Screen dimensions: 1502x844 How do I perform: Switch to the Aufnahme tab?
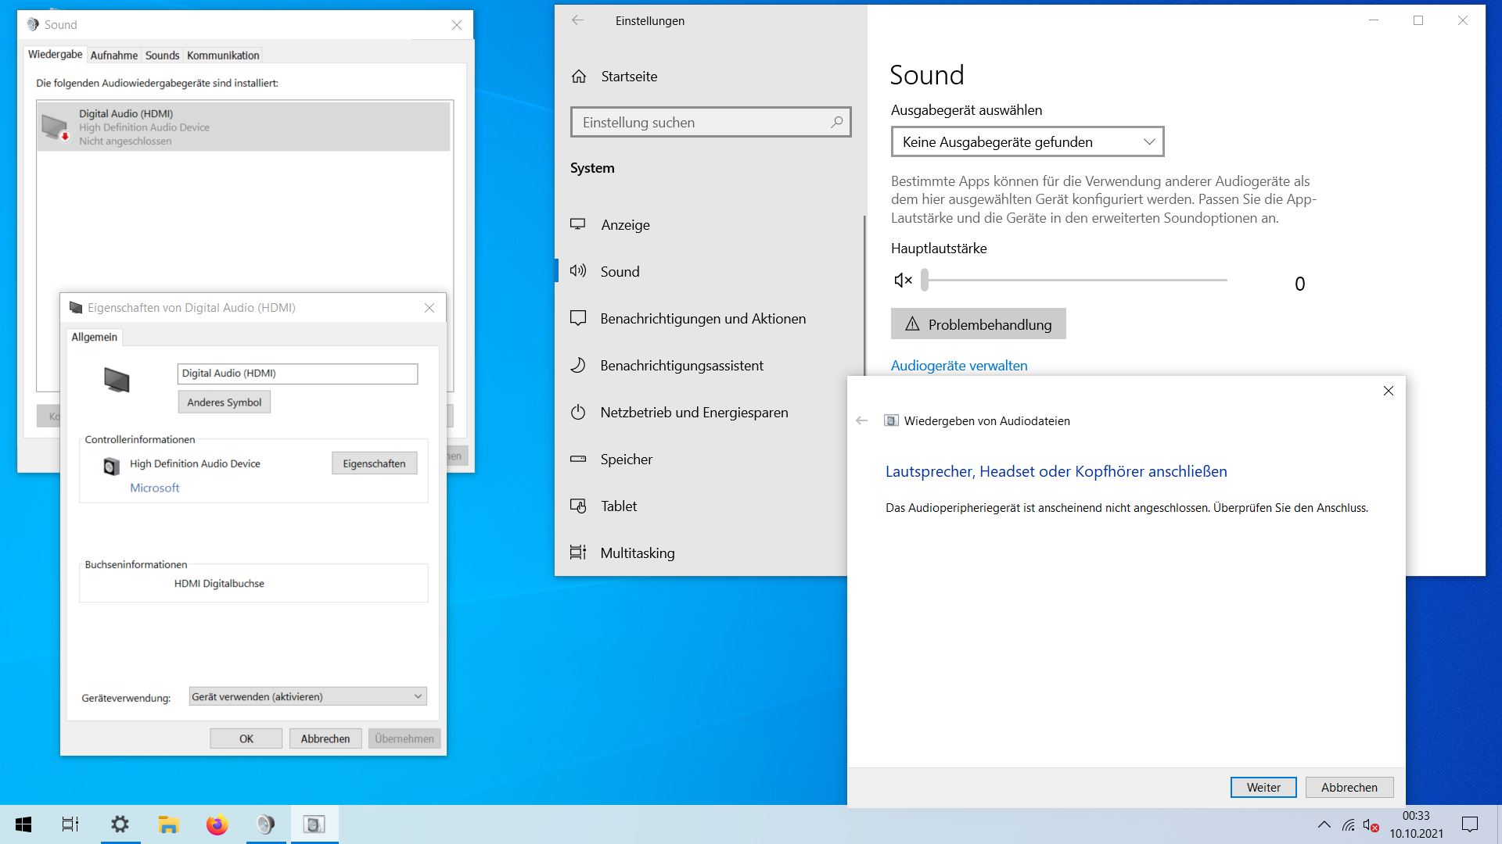113,55
